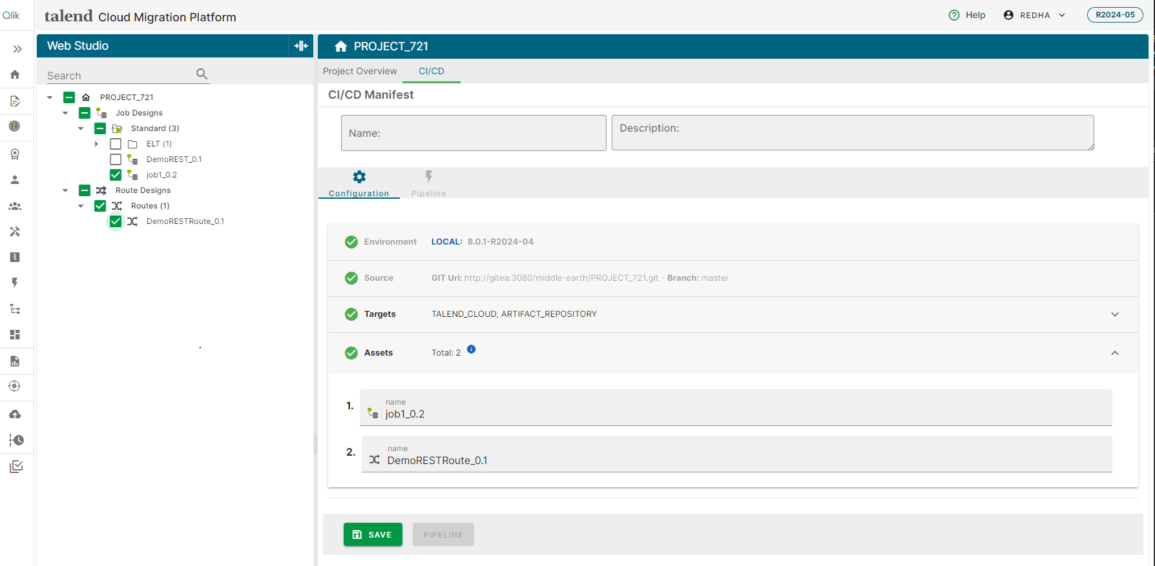Click the compass target icon in sidebar
The height and width of the screenshot is (566, 1155).
(x=15, y=386)
